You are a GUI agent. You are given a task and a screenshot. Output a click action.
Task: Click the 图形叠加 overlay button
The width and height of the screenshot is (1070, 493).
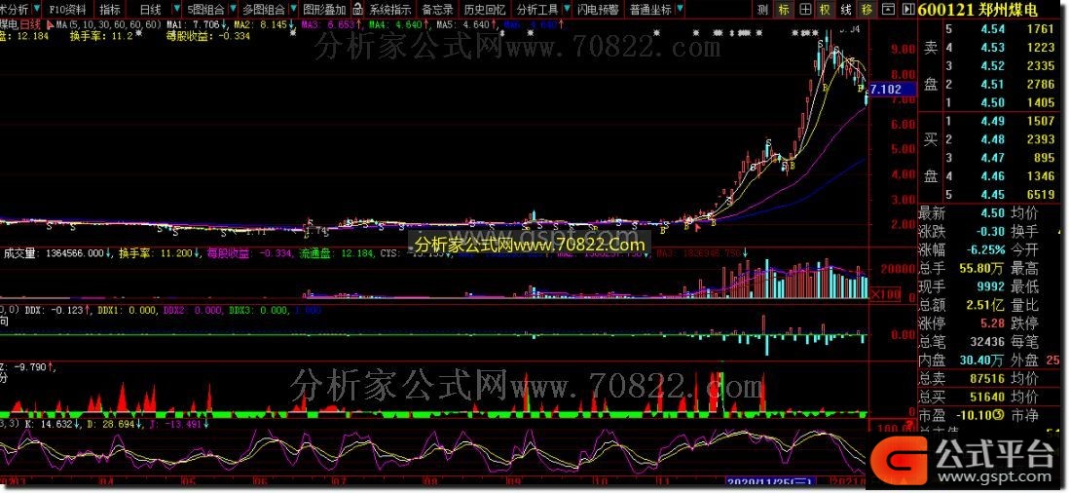click(324, 9)
